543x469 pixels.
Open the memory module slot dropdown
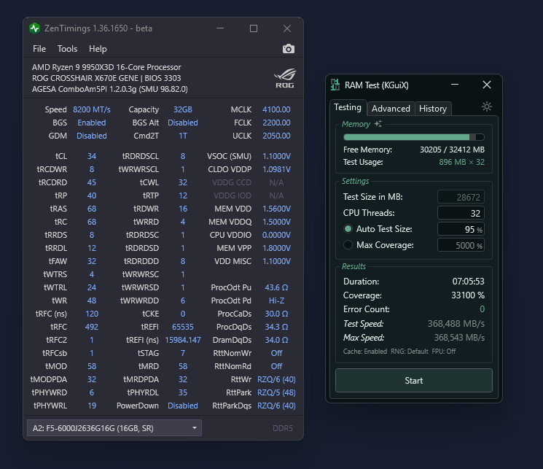click(114, 427)
